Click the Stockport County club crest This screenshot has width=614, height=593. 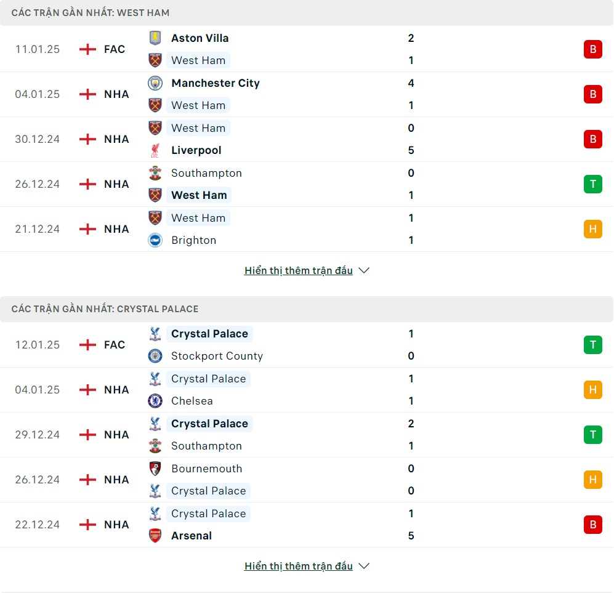click(x=155, y=356)
